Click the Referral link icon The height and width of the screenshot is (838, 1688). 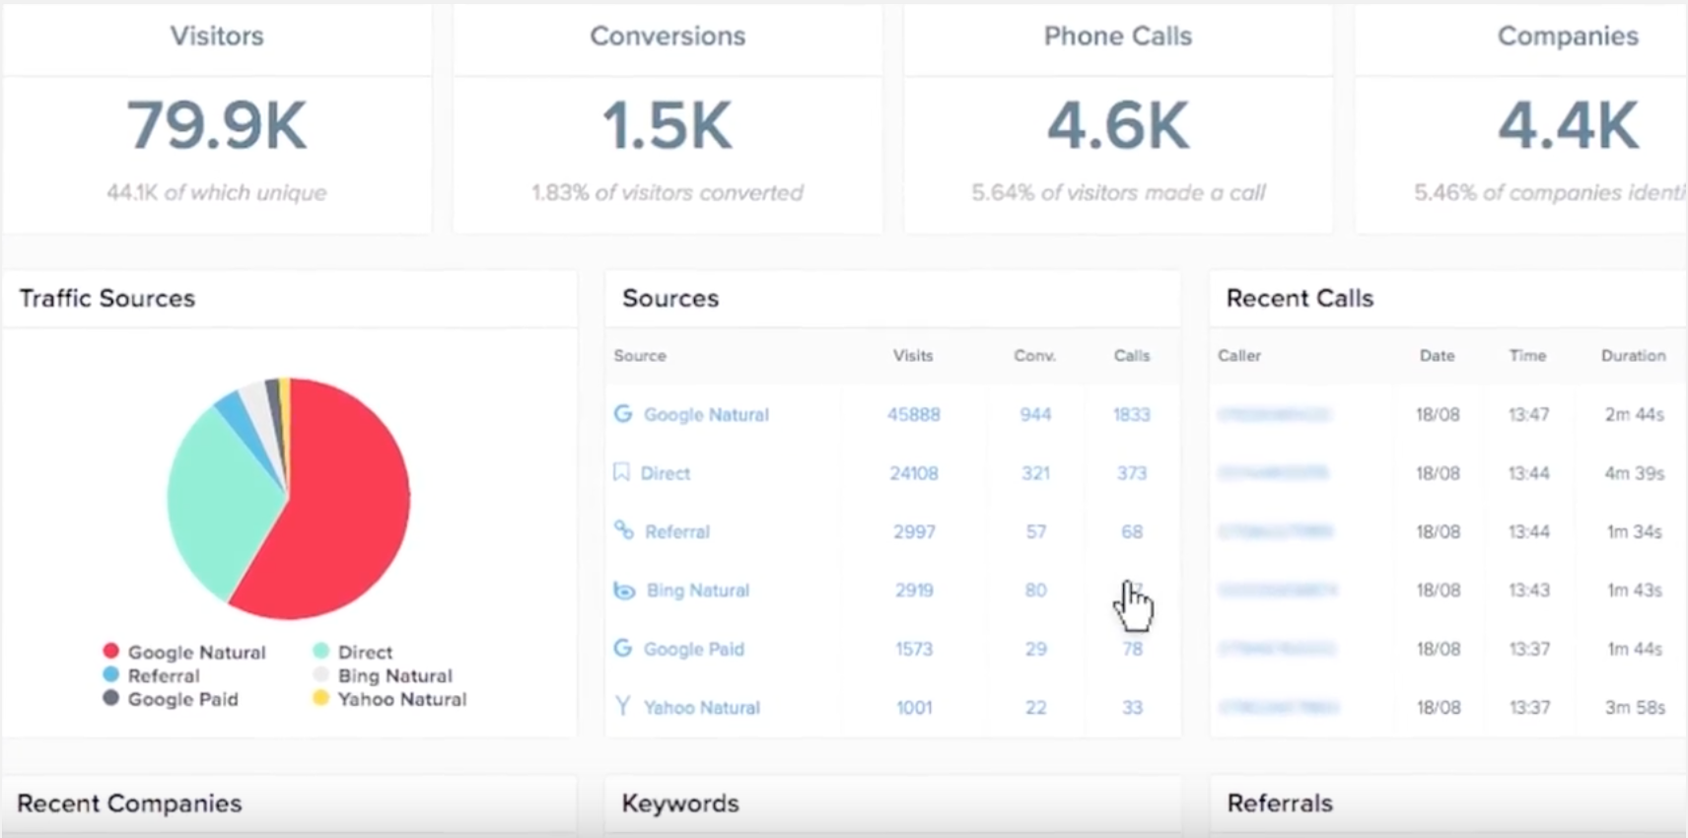click(x=623, y=530)
